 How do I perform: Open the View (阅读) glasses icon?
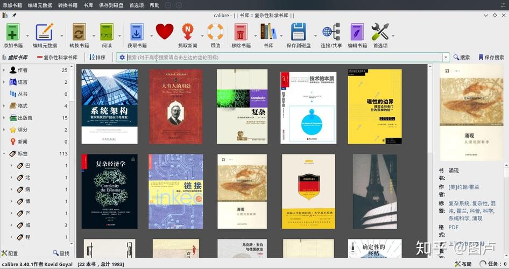tap(107, 32)
